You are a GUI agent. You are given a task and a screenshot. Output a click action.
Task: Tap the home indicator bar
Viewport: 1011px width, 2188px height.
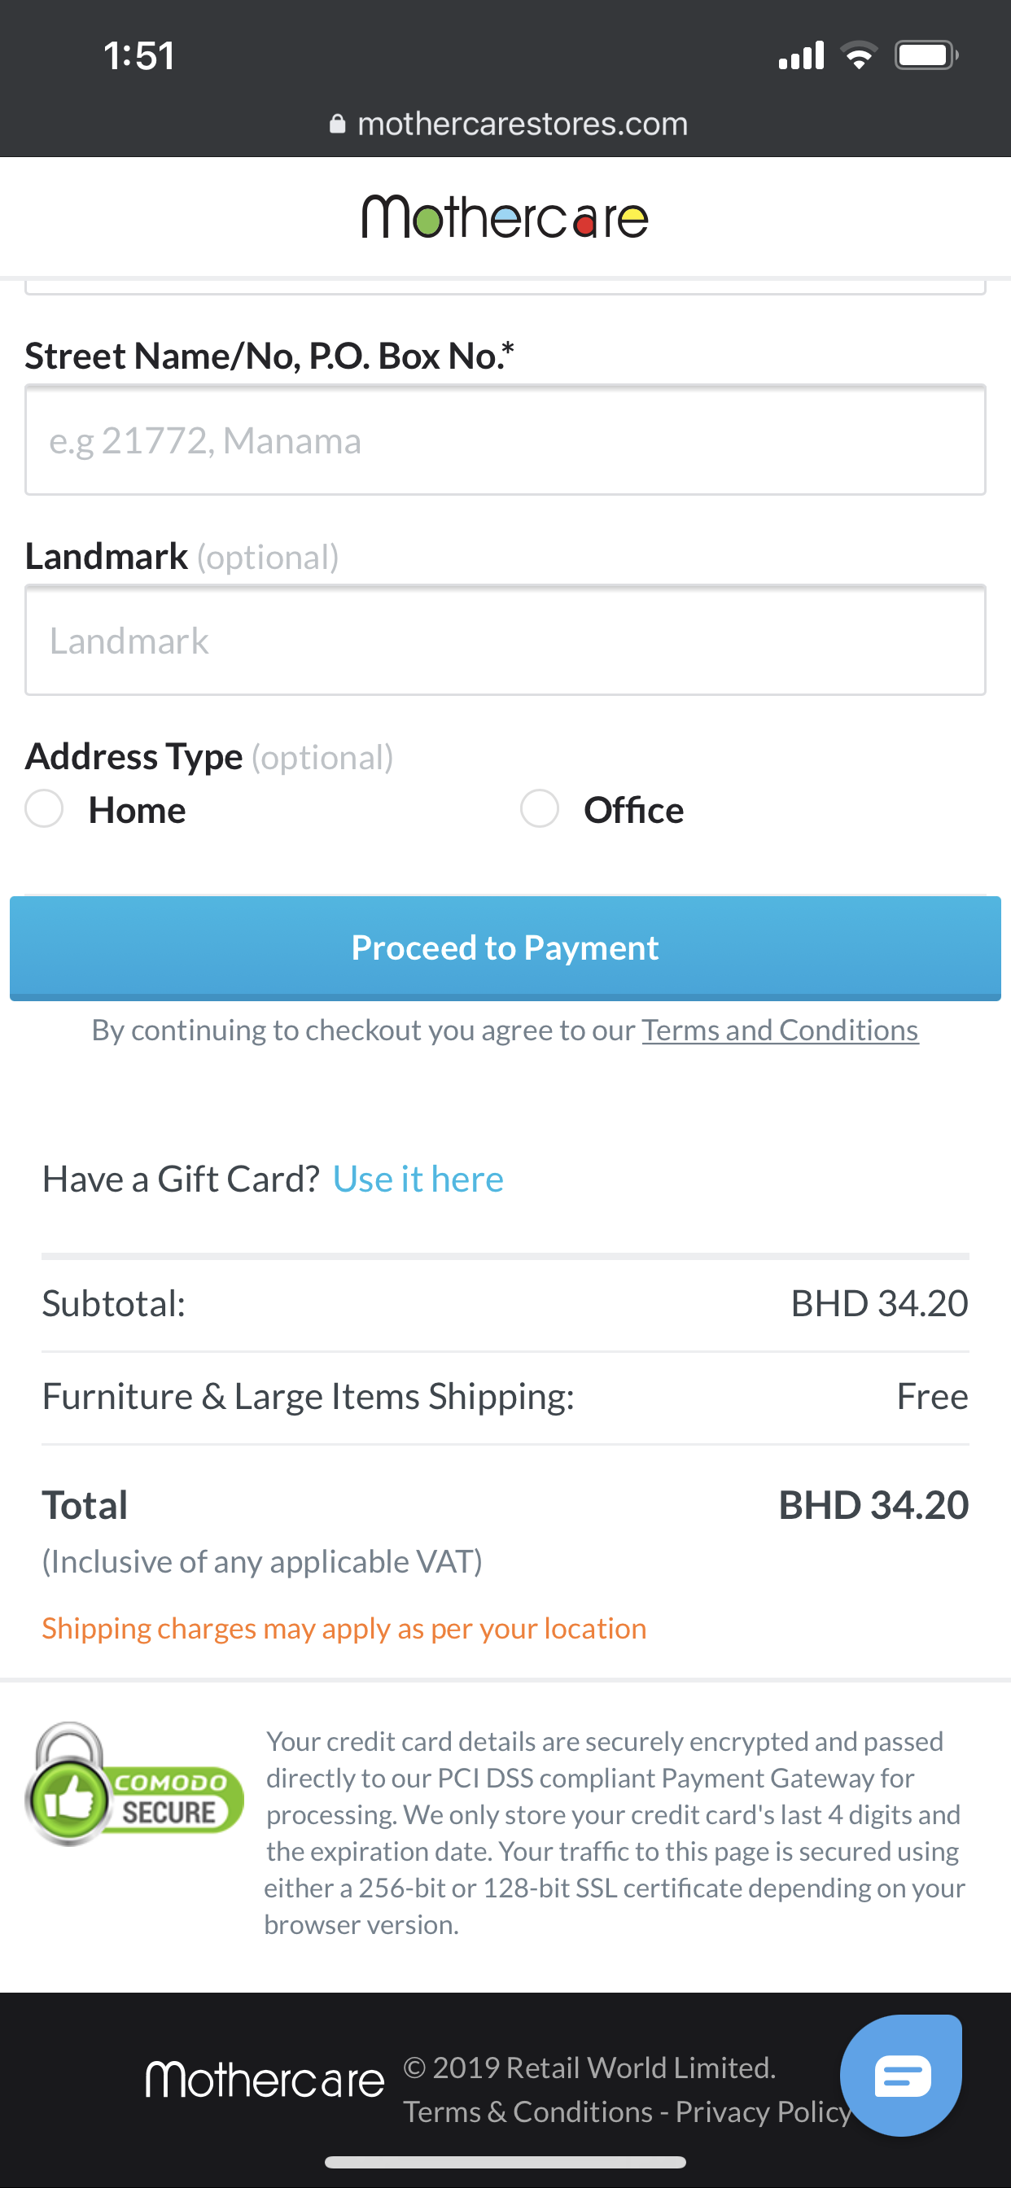(505, 2162)
